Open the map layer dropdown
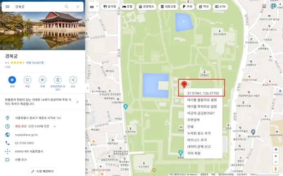The height and width of the screenshot is (176, 283). pos(94,7)
